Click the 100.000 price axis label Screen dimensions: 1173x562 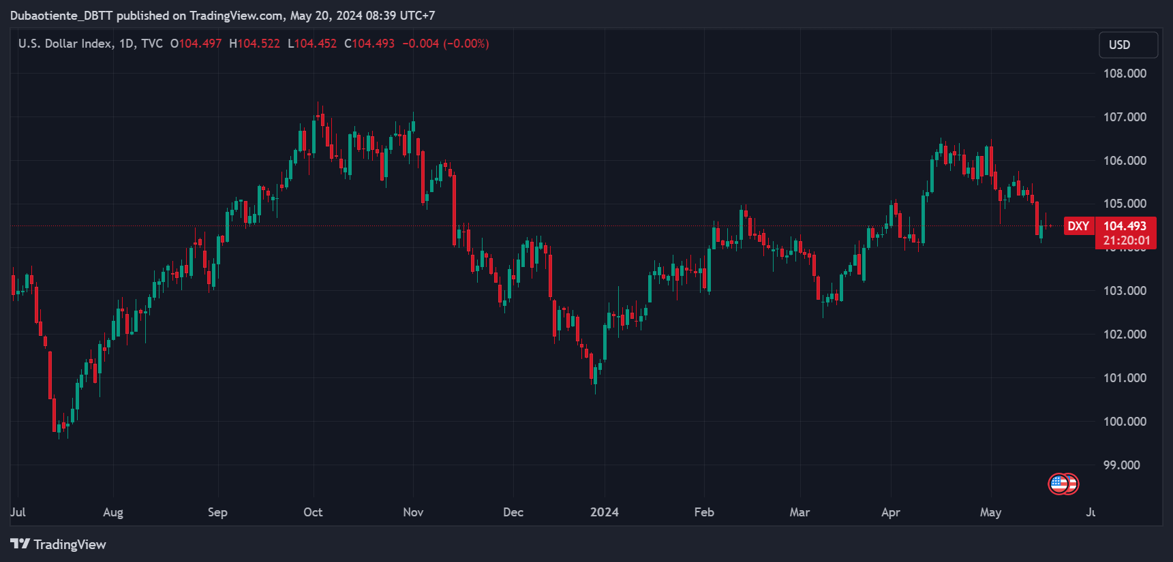tap(1125, 422)
